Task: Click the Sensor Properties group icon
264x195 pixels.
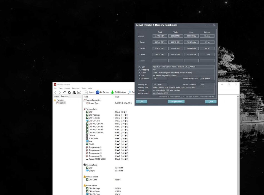Action: [85, 100]
